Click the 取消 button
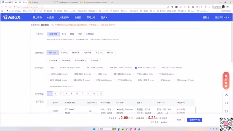This screenshot has height=131, width=233. (179, 120)
